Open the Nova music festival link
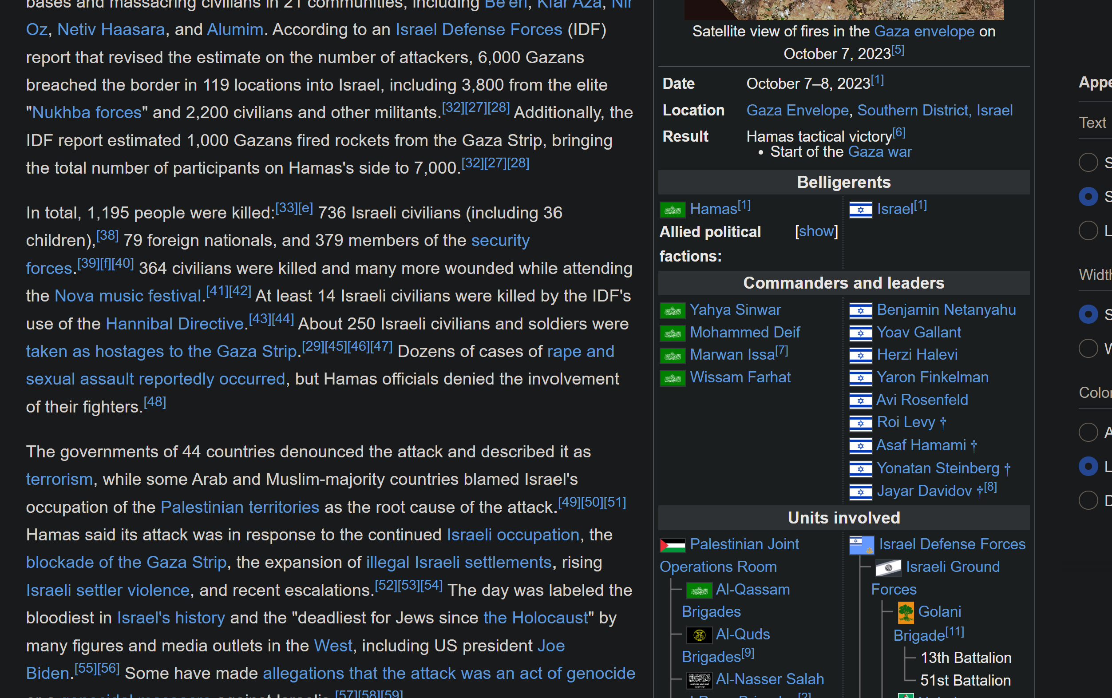 [x=127, y=296]
